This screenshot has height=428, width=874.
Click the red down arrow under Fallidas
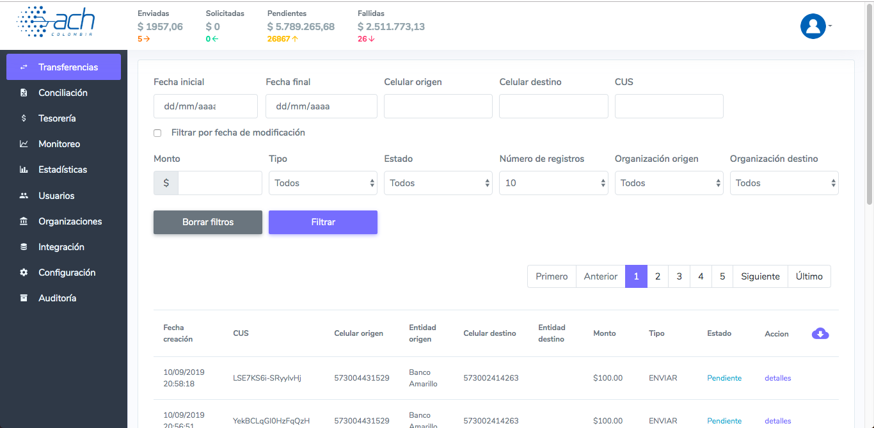point(372,39)
